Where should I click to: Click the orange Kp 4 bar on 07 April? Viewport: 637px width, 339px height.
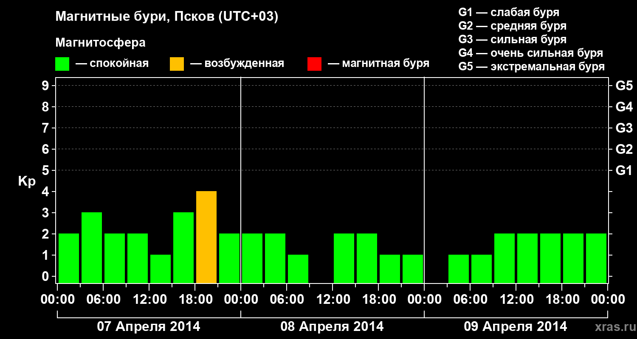coord(206,237)
